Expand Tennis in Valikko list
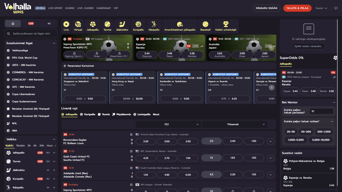The width and height of the screenshot is (342, 192). point(54,162)
